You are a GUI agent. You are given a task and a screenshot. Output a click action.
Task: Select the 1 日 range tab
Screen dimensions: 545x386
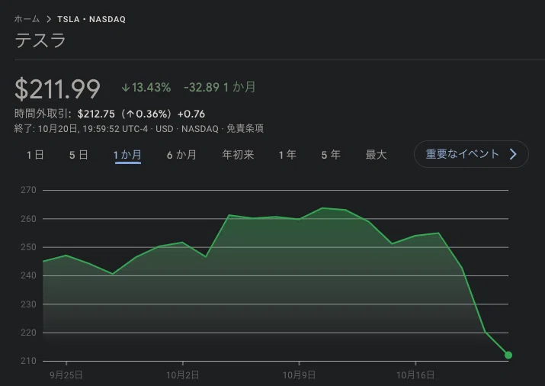click(x=35, y=155)
